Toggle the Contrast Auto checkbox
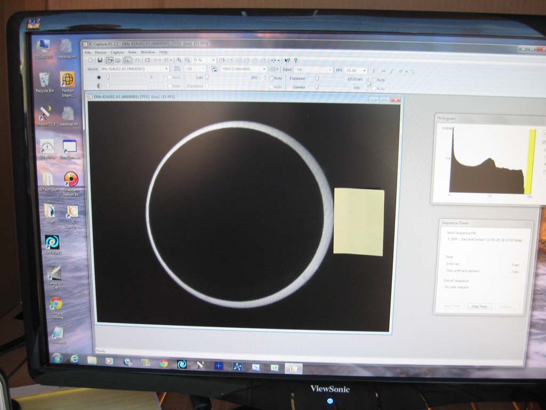The height and width of the screenshot is (410, 546). 170,86
